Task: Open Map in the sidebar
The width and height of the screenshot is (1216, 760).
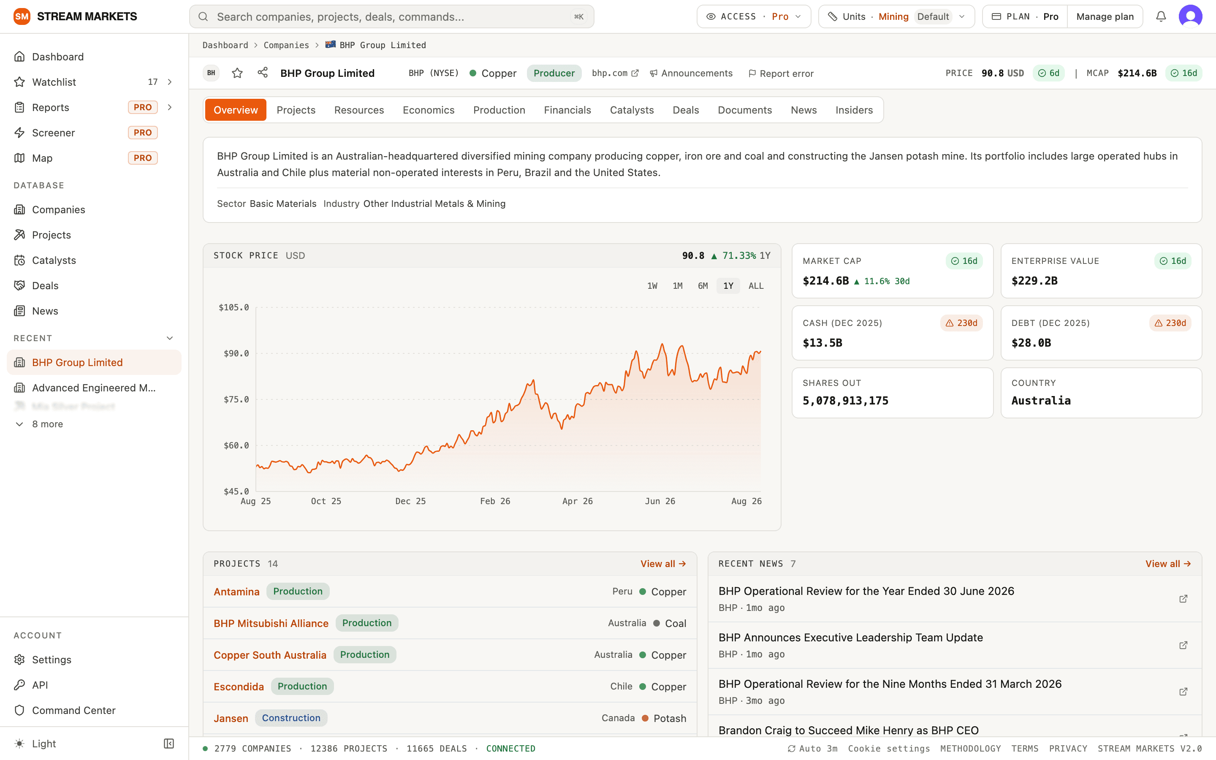Action: [x=95, y=158]
